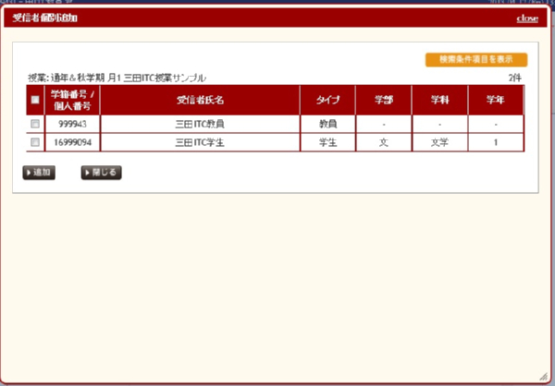This screenshot has height=386, width=555.
Task: Select the recipient name 三田ITC教員
Action: (200, 124)
